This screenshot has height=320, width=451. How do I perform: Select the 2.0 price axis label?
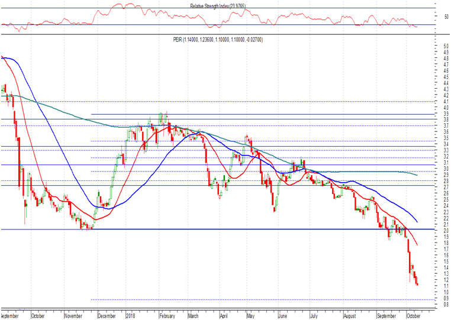point(439,230)
